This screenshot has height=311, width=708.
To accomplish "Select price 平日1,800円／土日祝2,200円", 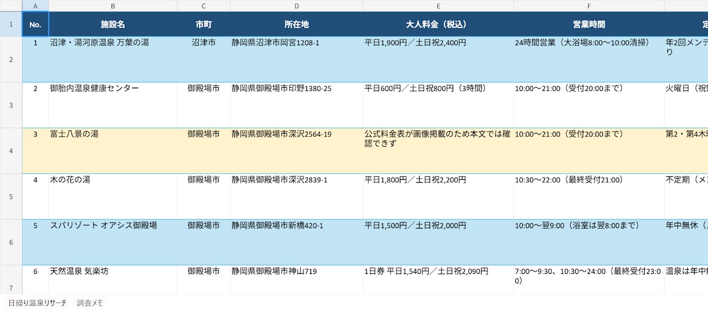I will [438, 197].
